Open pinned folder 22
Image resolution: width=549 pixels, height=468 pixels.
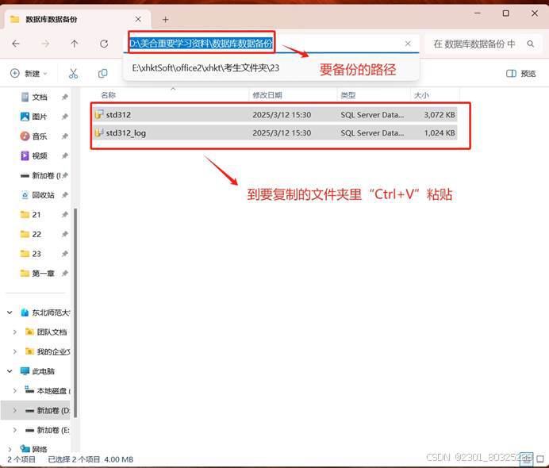pyautogui.click(x=31, y=234)
